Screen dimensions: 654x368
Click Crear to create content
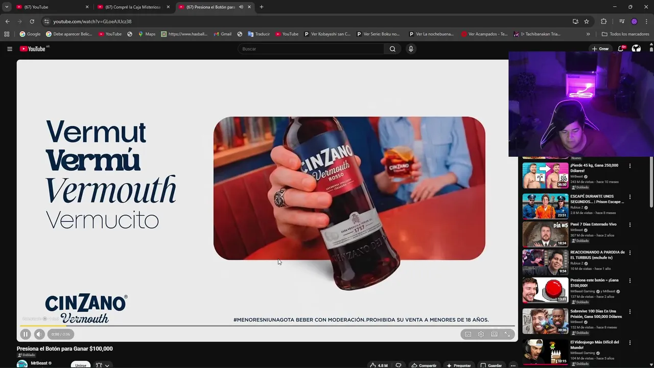(x=600, y=49)
